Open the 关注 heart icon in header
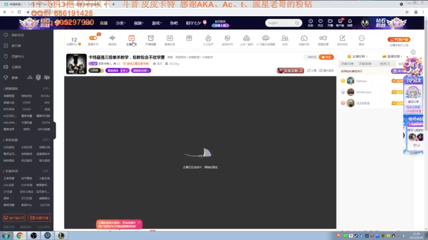This screenshot has height=240, width=428. [x=320, y=21]
